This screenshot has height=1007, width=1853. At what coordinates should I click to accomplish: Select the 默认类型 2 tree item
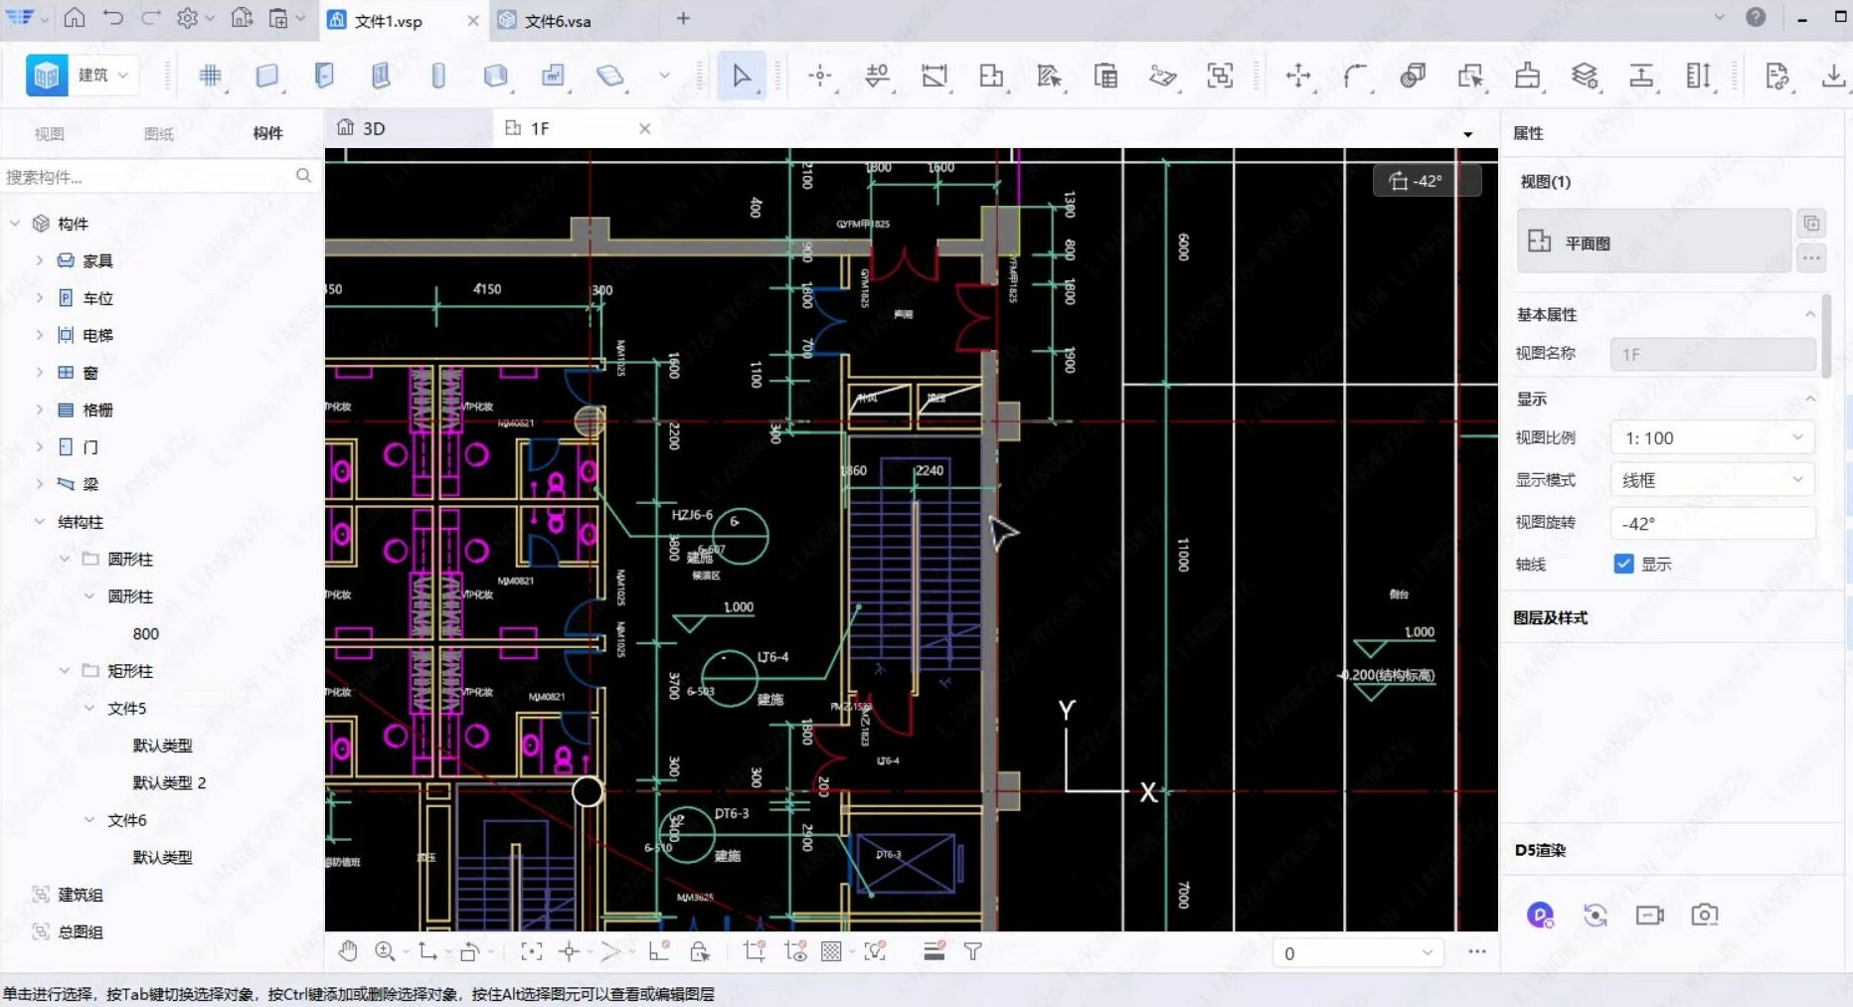coord(169,782)
